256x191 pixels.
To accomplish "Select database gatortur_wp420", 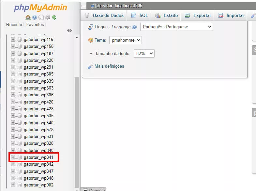I will tap(38, 102).
